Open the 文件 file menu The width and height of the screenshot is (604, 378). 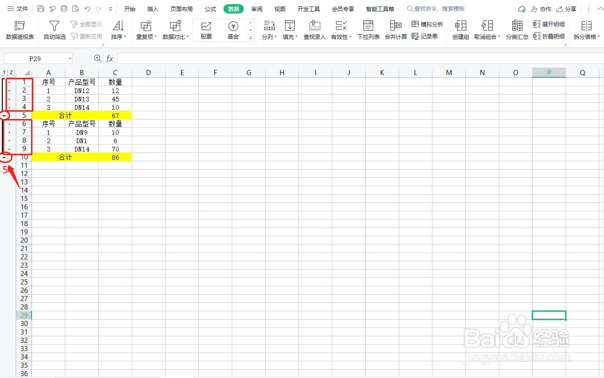click(x=18, y=9)
